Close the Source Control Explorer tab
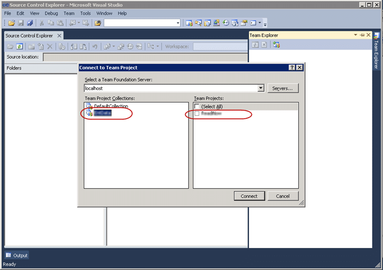383x270 pixels. click(59, 36)
